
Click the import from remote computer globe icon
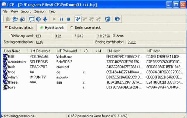tap(38, 19)
